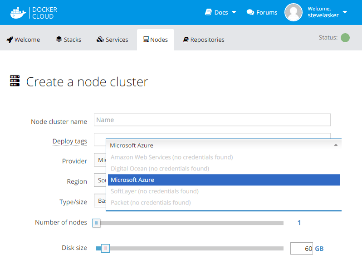Open the Docs book icon
This screenshot has width=362, height=260.
point(209,12)
